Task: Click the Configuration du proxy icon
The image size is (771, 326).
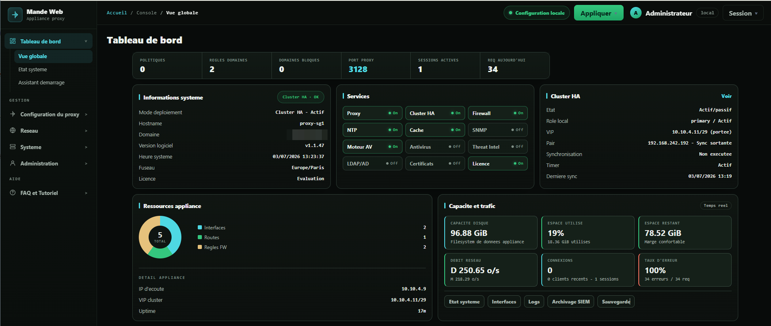Action: click(12, 114)
